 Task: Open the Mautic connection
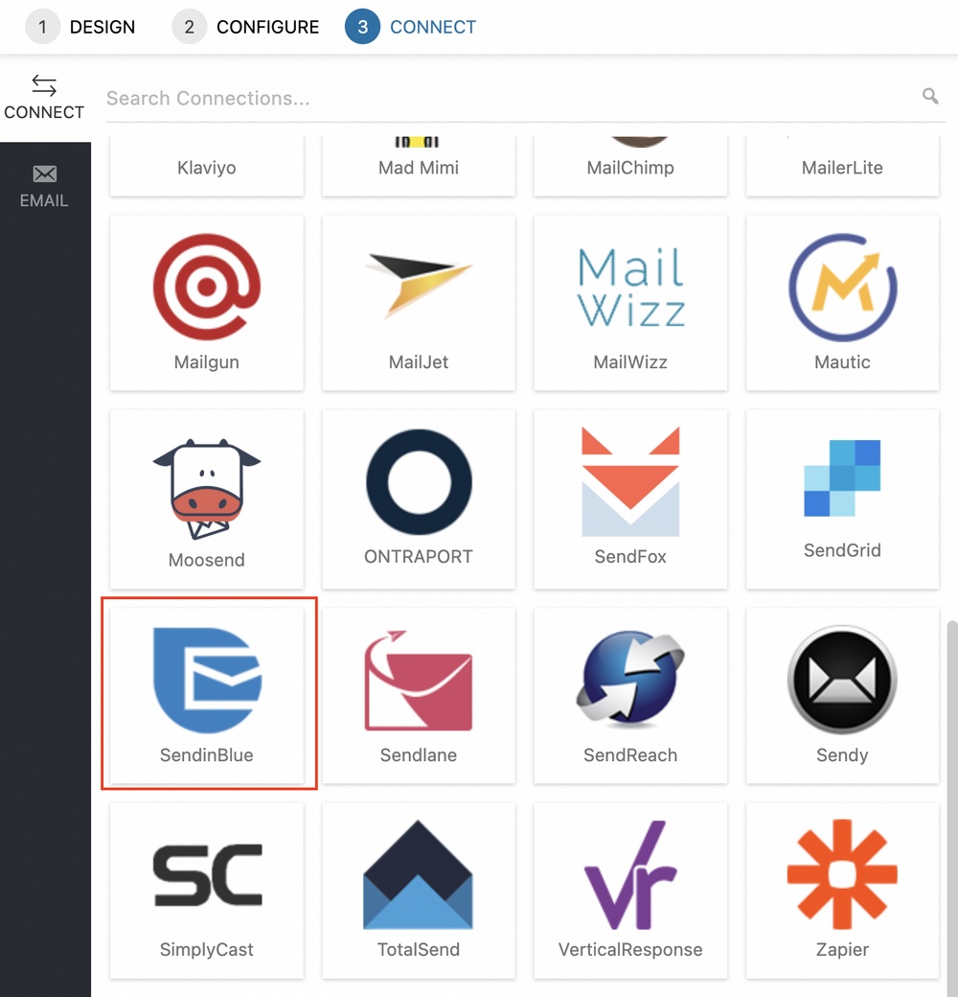tap(841, 302)
